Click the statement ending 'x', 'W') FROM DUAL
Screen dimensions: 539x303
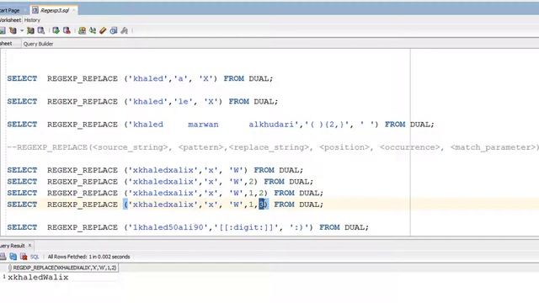tap(155, 170)
